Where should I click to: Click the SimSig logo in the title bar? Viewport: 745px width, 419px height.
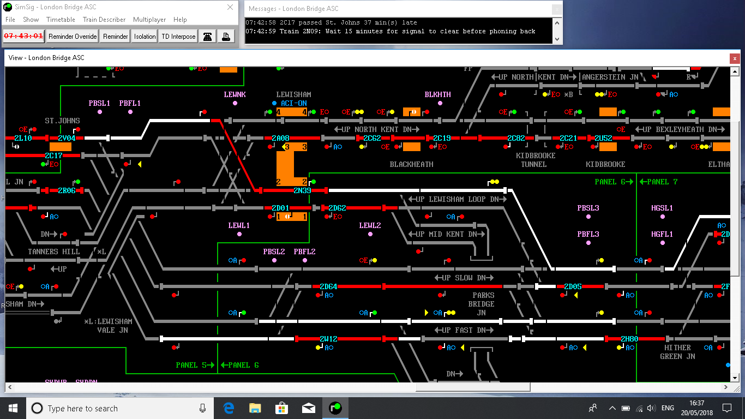coord(8,7)
